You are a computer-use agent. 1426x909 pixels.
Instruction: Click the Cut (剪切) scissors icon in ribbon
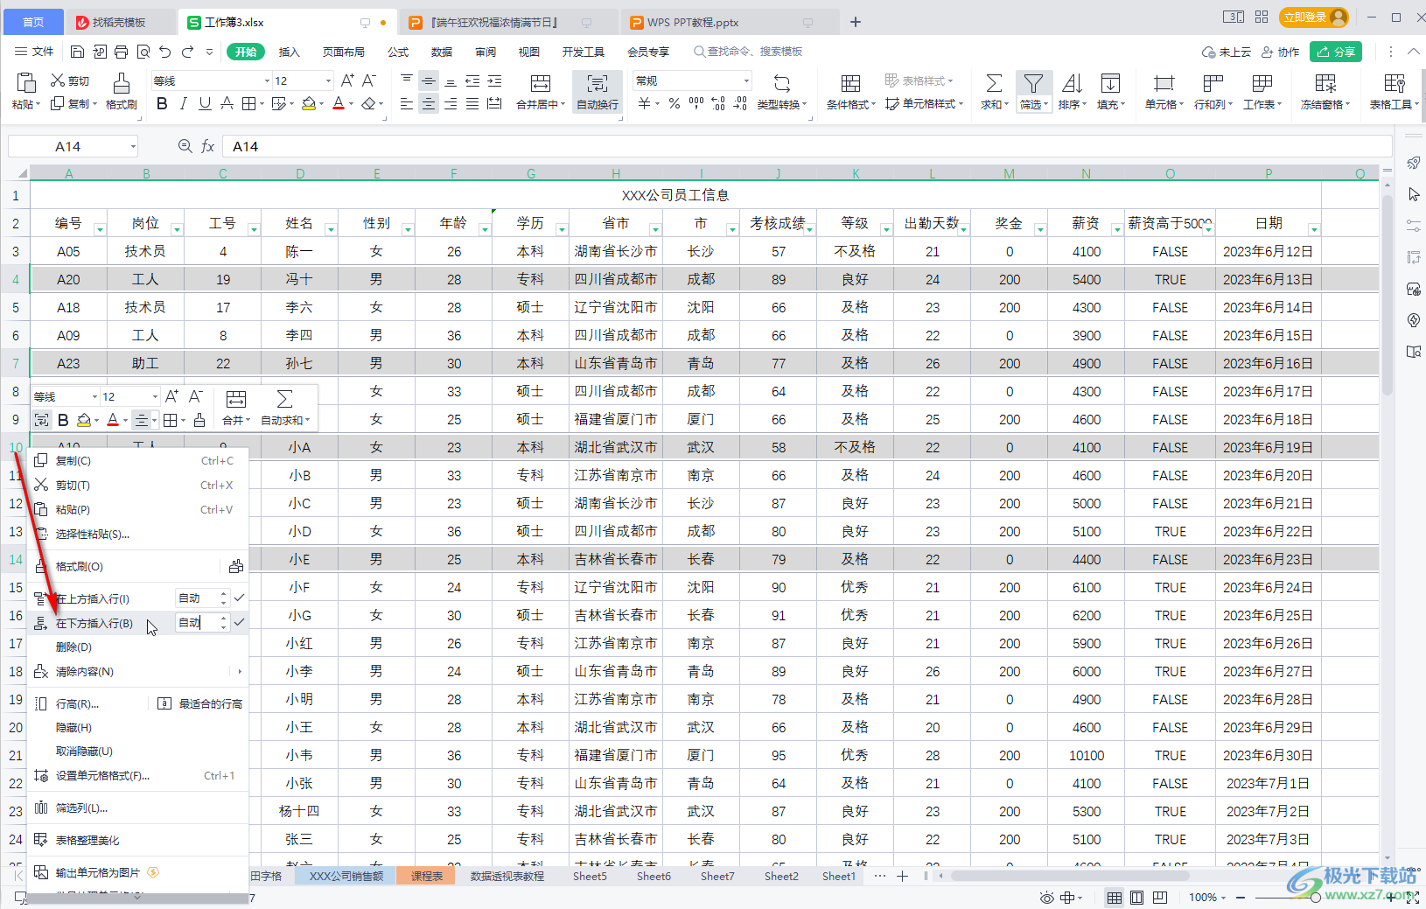[58, 80]
